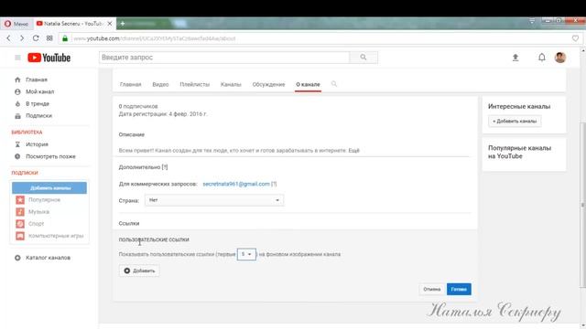
Task: Open a new browser tab
Action: pyautogui.click(x=122, y=24)
